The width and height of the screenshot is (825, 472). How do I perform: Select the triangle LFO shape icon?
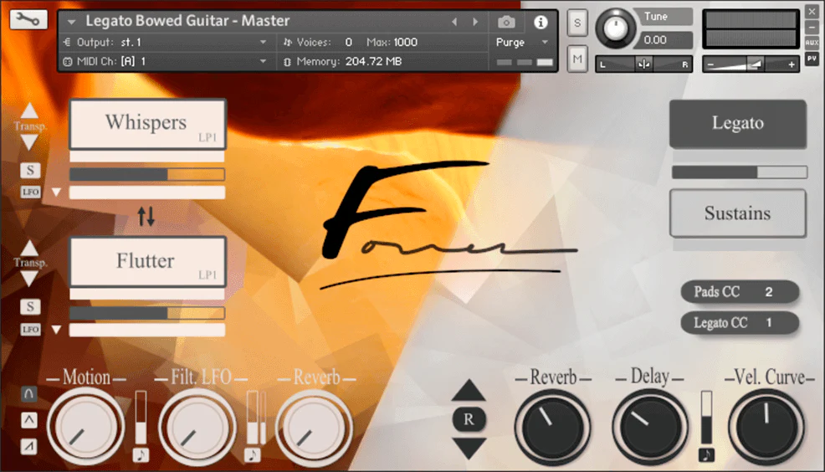coord(29,420)
